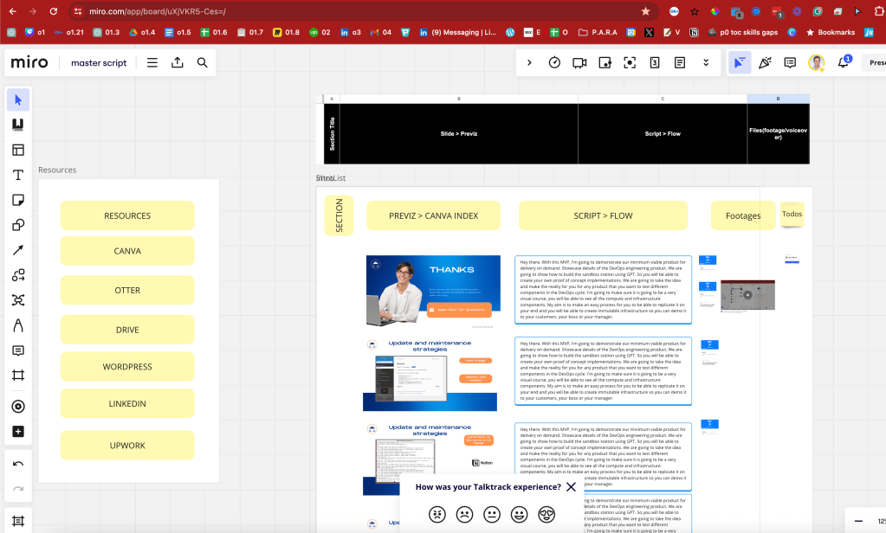Start a video chat

tap(579, 62)
